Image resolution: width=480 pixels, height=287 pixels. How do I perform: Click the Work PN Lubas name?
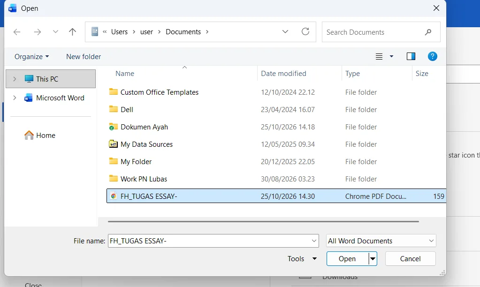[x=144, y=179]
